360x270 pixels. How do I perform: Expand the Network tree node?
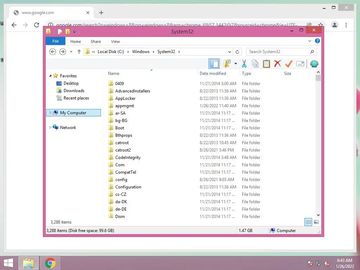coord(50,127)
